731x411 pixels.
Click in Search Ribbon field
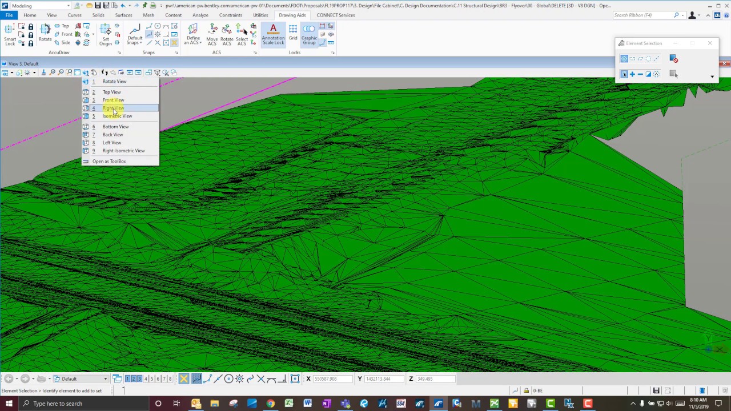point(642,15)
